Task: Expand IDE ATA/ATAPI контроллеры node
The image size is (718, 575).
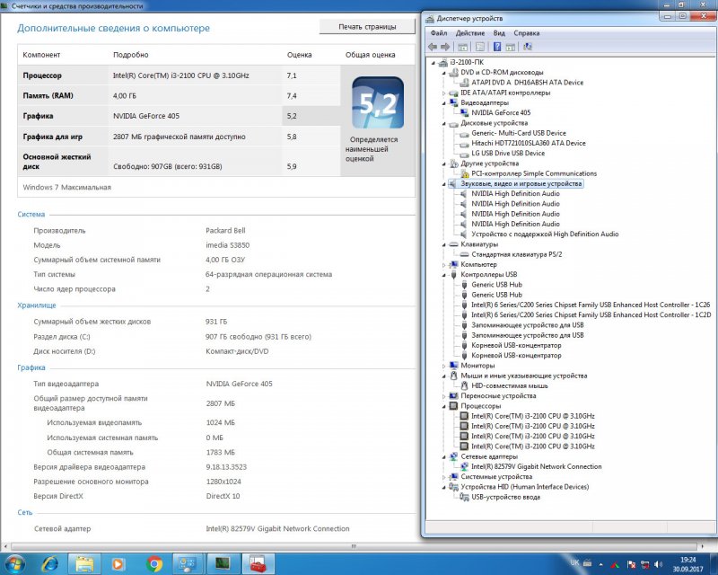Action: [444, 93]
